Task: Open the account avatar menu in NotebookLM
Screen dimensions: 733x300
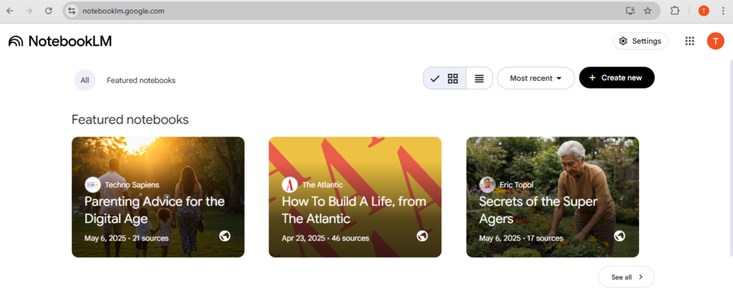Action: pyautogui.click(x=715, y=41)
